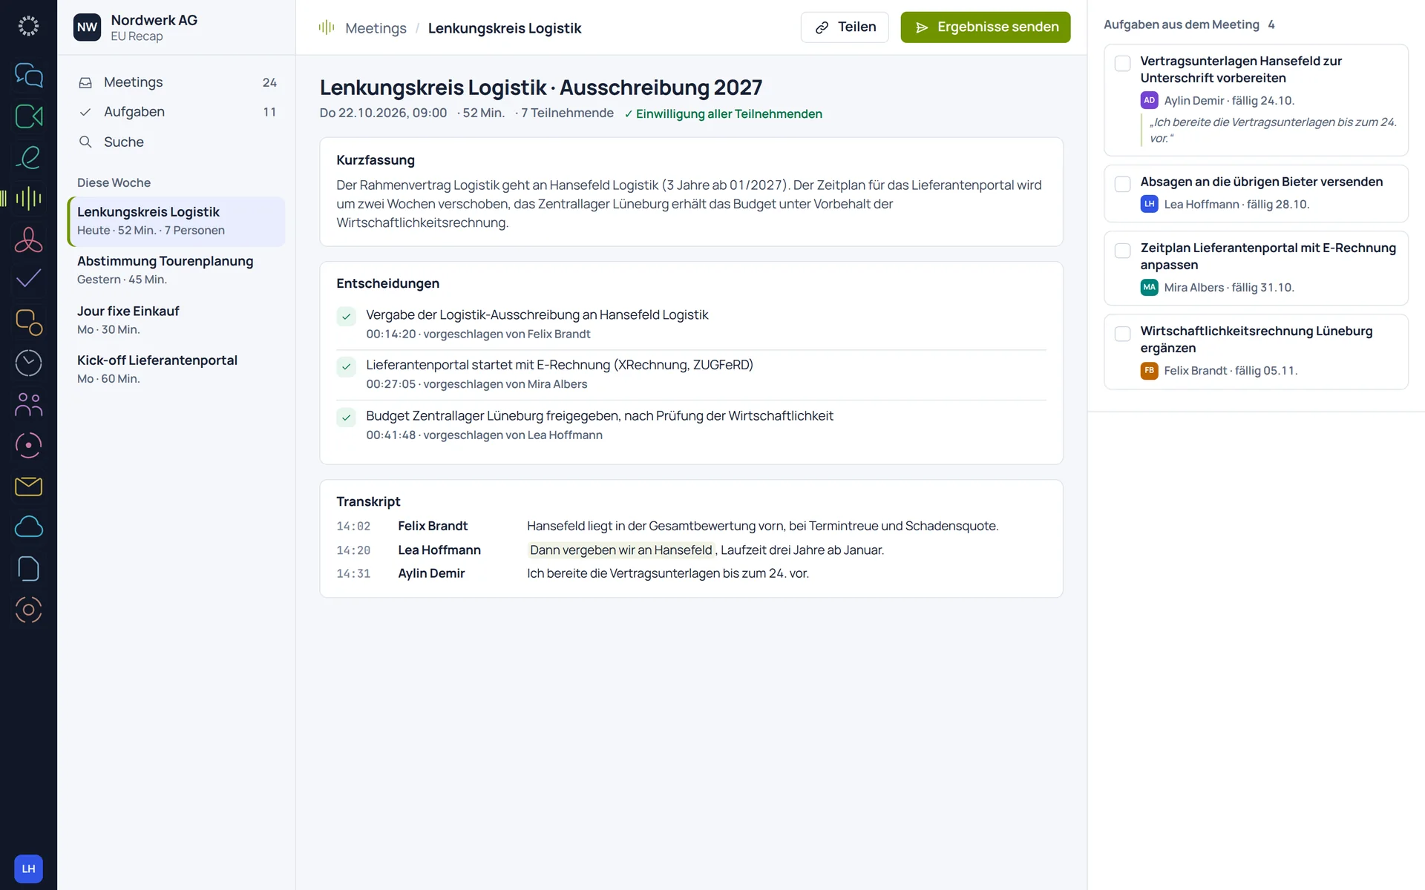Click the waveform icon in the breadcrumb
Image resolution: width=1425 pixels, height=890 pixels.
click(x=327, y=28)
